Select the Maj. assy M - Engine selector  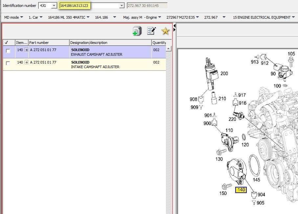click(x=140, y=17)
